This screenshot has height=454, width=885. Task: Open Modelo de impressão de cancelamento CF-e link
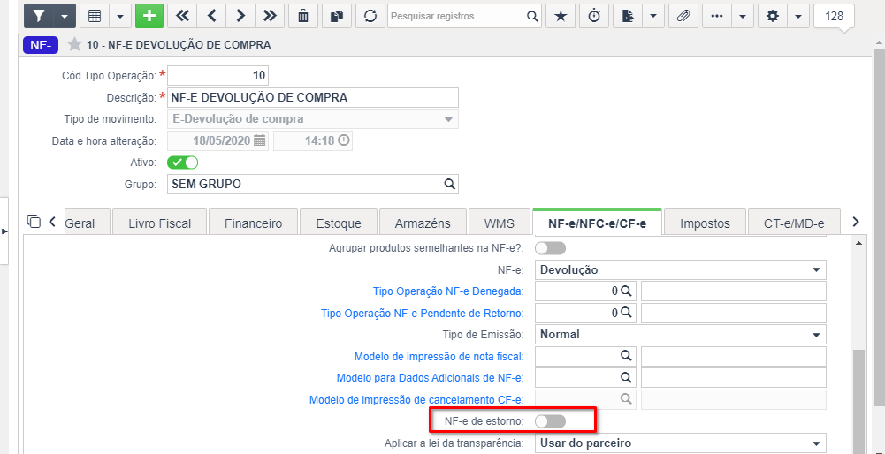click(416, 400)
